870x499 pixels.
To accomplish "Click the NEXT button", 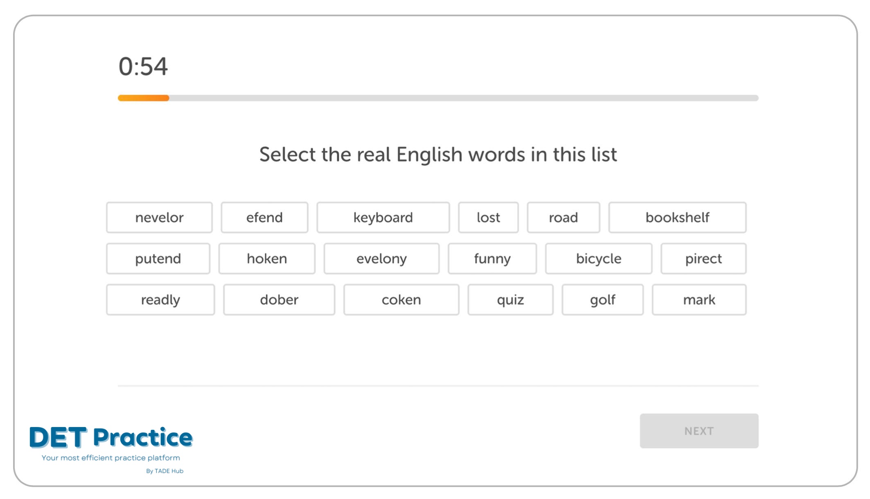I will pyautogui.click(x=699, y=431).
